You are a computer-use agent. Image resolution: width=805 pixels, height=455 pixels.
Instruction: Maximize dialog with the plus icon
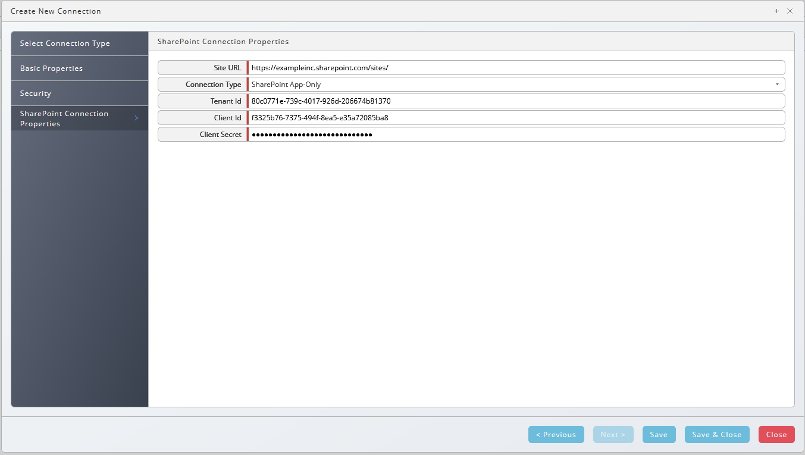point(776,11)
